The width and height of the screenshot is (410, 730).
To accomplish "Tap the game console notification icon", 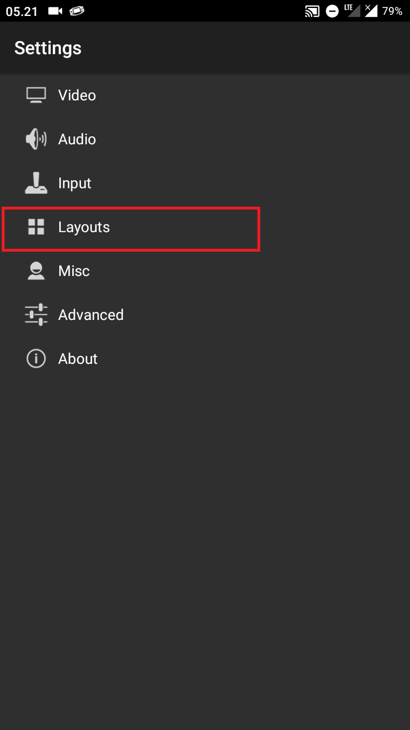I will tap(76, 11).
